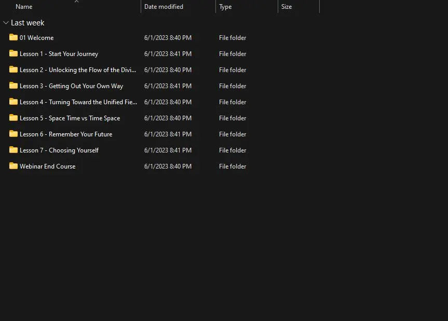The image size is (448, 321).
Task: Collapse the Last week group chevron
Action: point(6,23)
